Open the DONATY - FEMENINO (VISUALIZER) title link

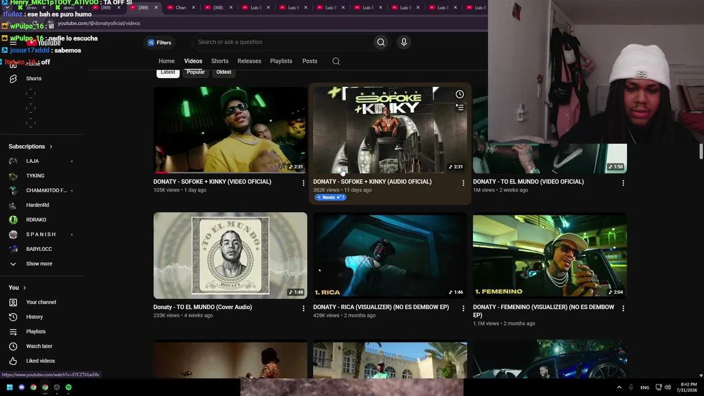tap(543, 311)
